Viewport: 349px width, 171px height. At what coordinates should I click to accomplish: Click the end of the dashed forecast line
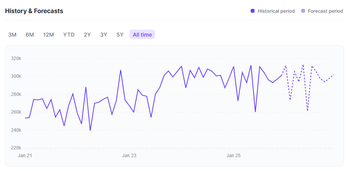point(333,75)
